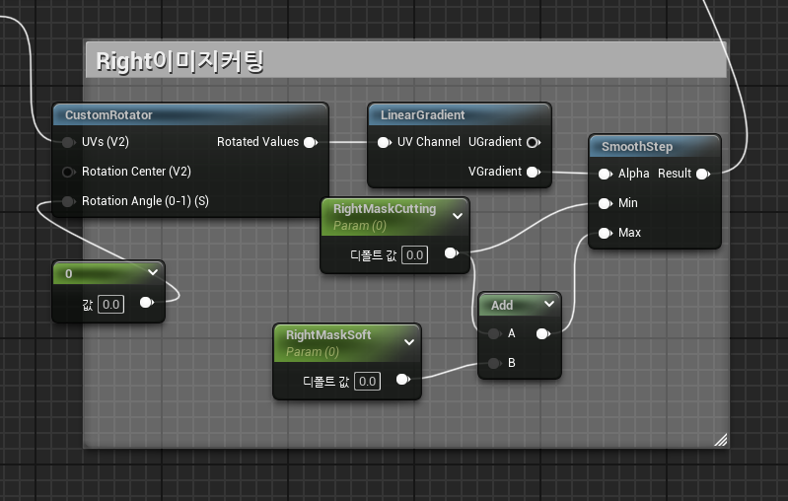Click the Rotation Angle (0-1) (S) input pin

(68, 201)
